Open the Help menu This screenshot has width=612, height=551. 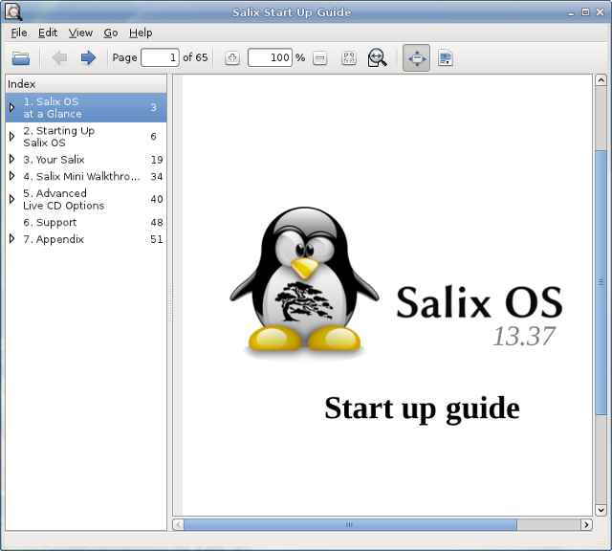click(x=141, y=33)
